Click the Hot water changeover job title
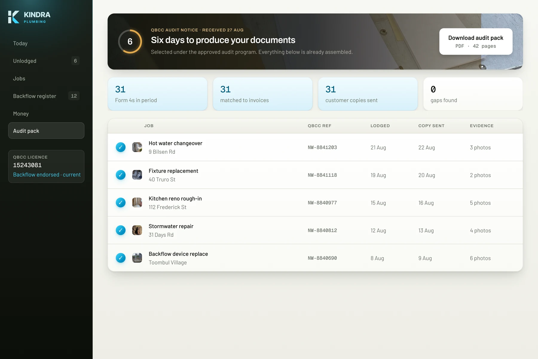The height and width of the screenshot is (359, 538). 175,143
